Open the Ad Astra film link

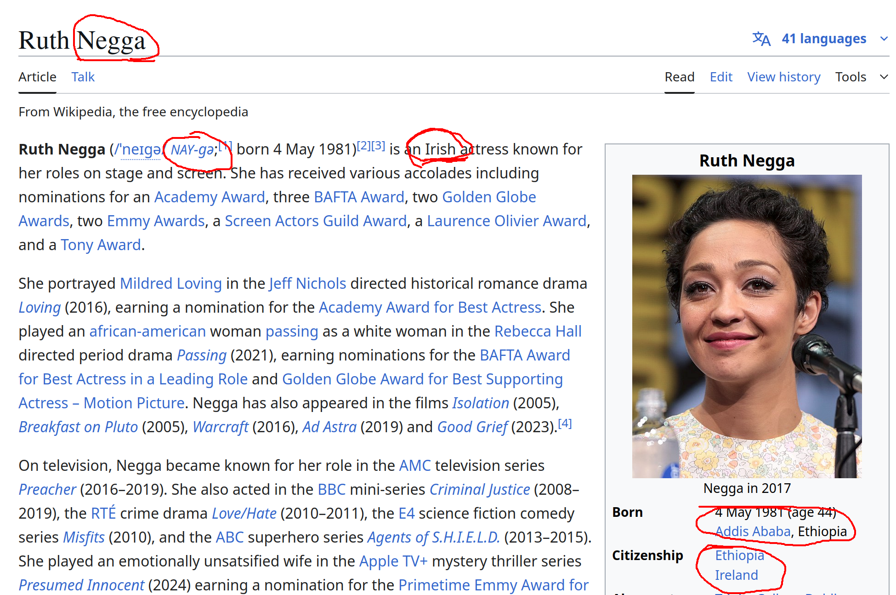coord(329,427)
